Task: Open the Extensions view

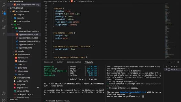Action: pos(4,27)
